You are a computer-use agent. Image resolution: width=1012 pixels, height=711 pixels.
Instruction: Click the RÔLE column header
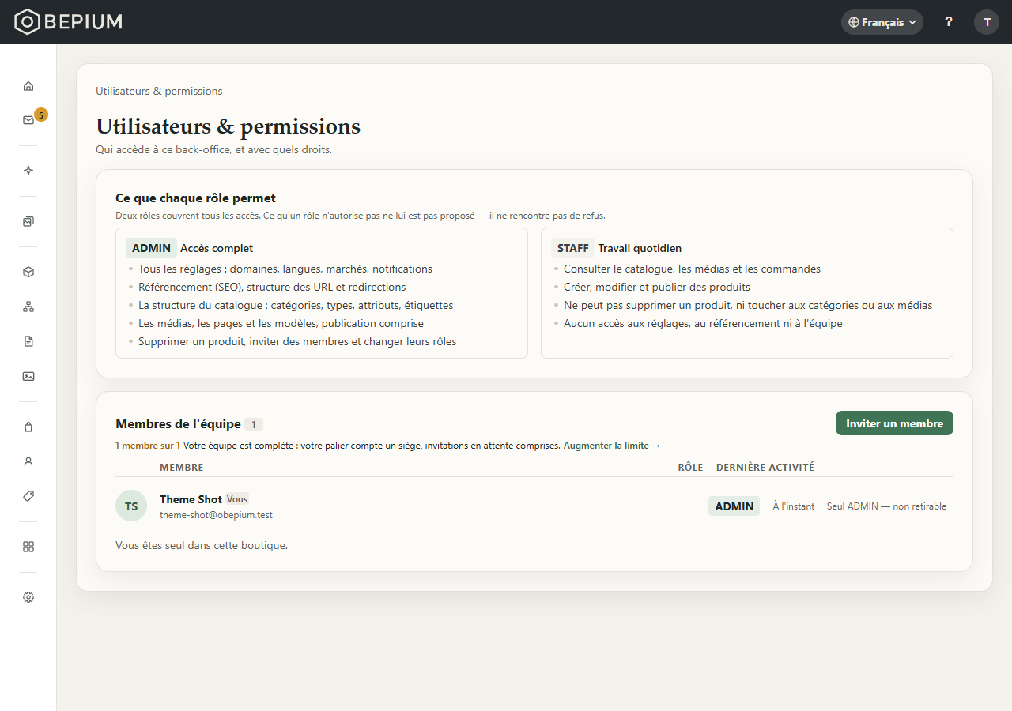690,467
